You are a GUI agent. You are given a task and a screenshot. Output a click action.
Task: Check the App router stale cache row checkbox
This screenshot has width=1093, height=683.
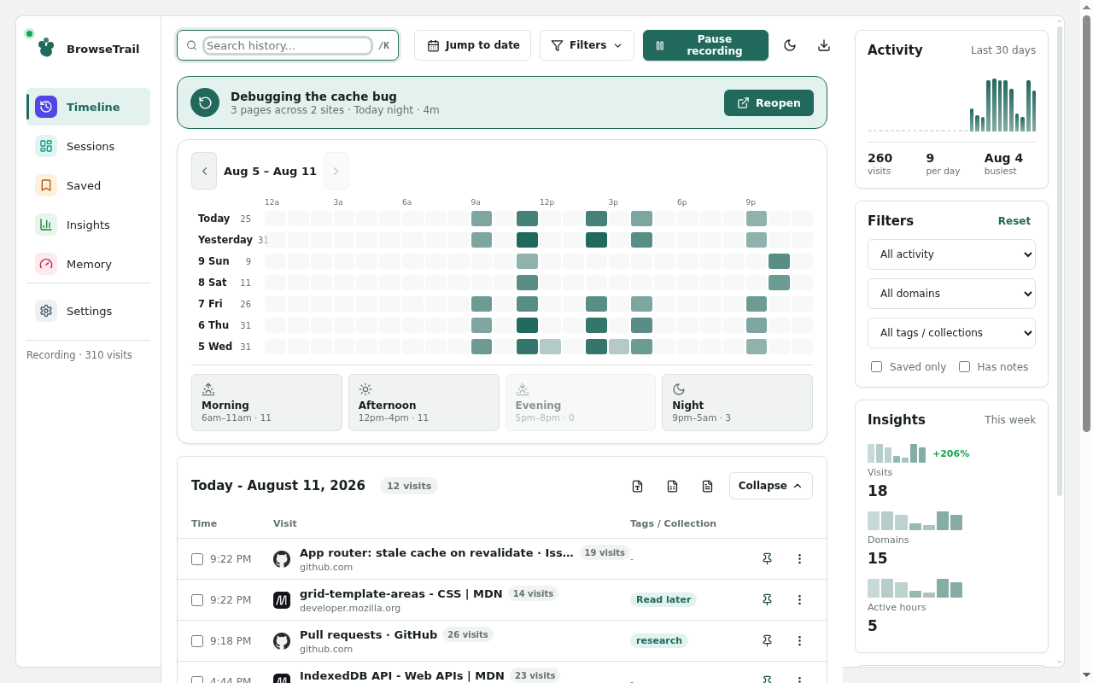(x=197, y=559)
